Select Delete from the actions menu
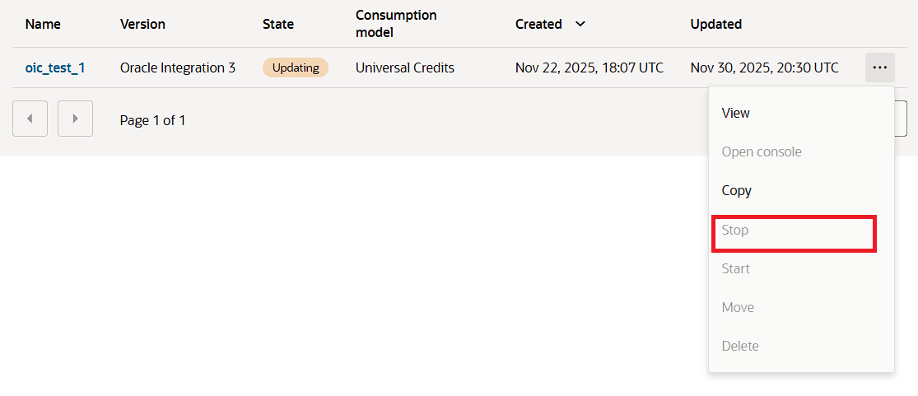This screenshot has width=918, height=396. 740,346
